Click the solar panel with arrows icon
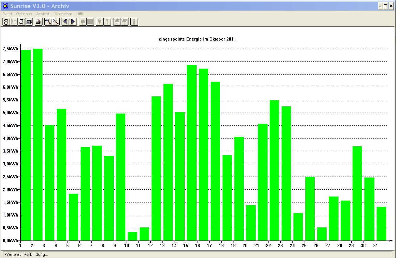 pyautogui.click(x=124, y=22)
